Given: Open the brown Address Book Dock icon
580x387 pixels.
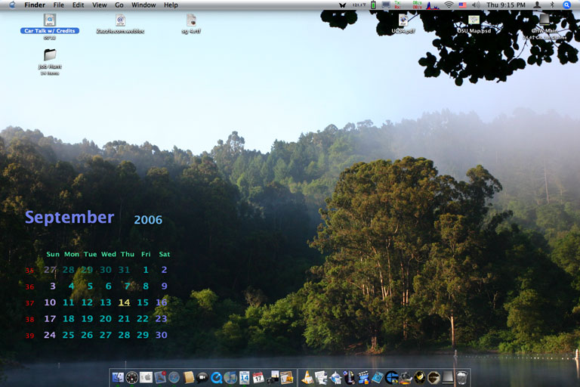Looking at the screenshot, I should tap(188, 377).
